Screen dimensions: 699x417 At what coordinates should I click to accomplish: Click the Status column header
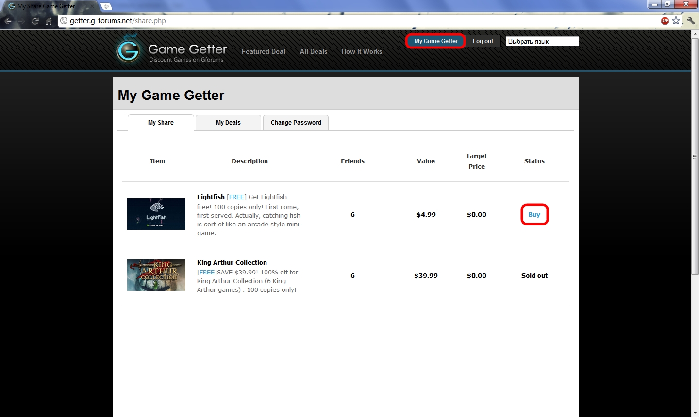click(x=534, y=161)
